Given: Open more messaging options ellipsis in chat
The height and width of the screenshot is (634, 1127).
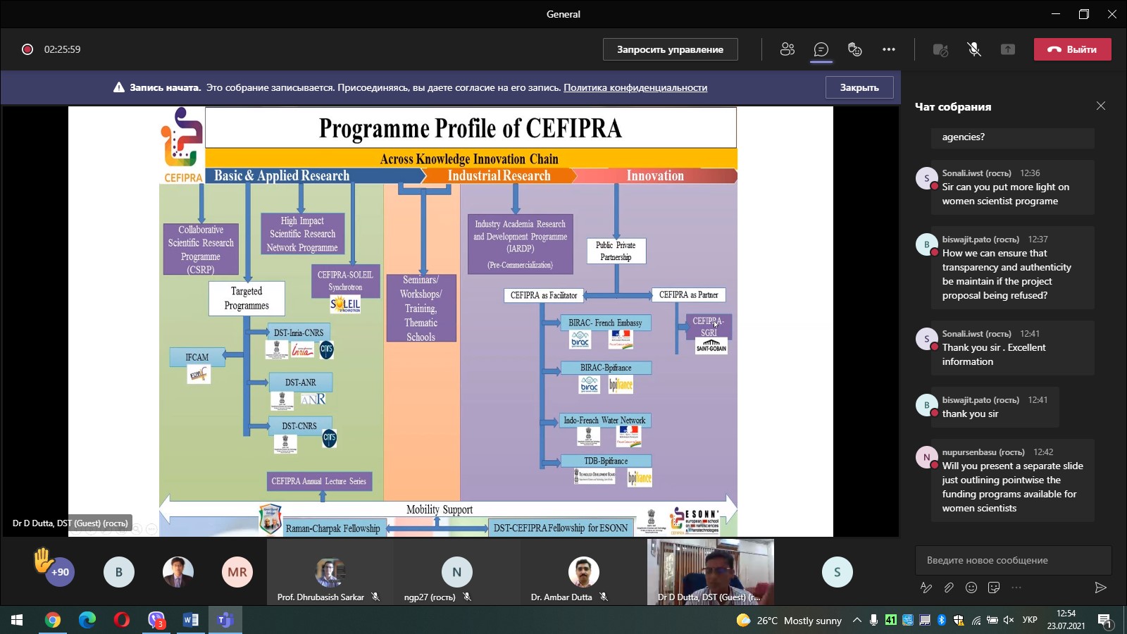Looking at the screenshot, I should pos(1016,588).
